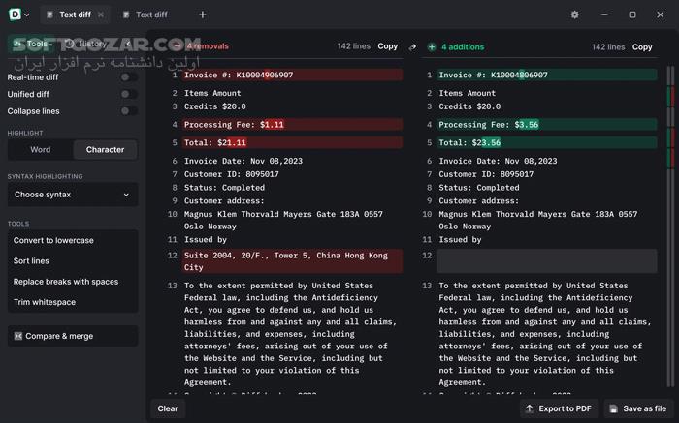Click the green additions plus icon
The width and height of the screenshot is (679, 423).
tap(431, 46)
